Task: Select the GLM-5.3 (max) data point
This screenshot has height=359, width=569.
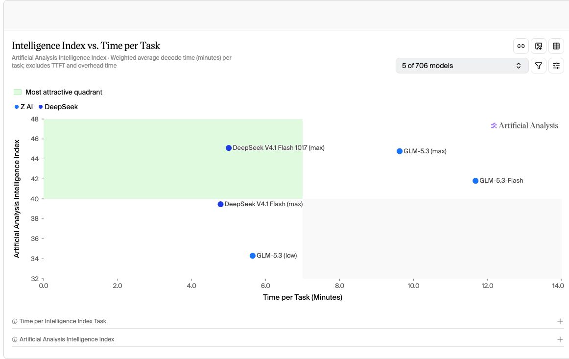Action: (x=400, y=151)
